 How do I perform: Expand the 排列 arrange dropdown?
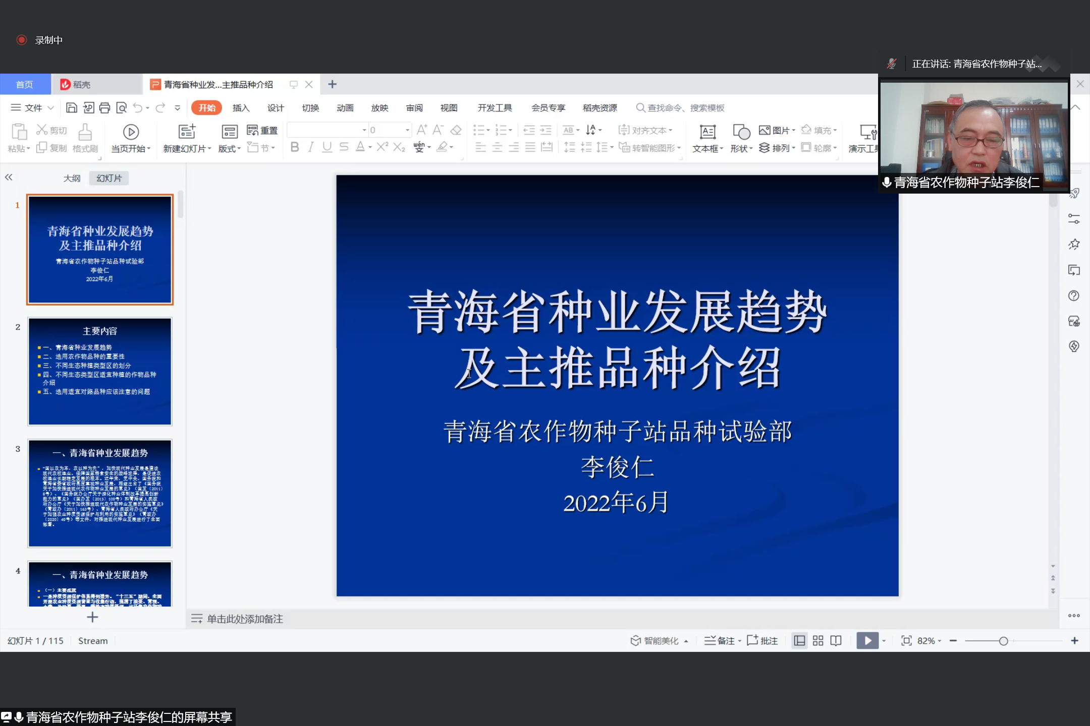(794, 148)
